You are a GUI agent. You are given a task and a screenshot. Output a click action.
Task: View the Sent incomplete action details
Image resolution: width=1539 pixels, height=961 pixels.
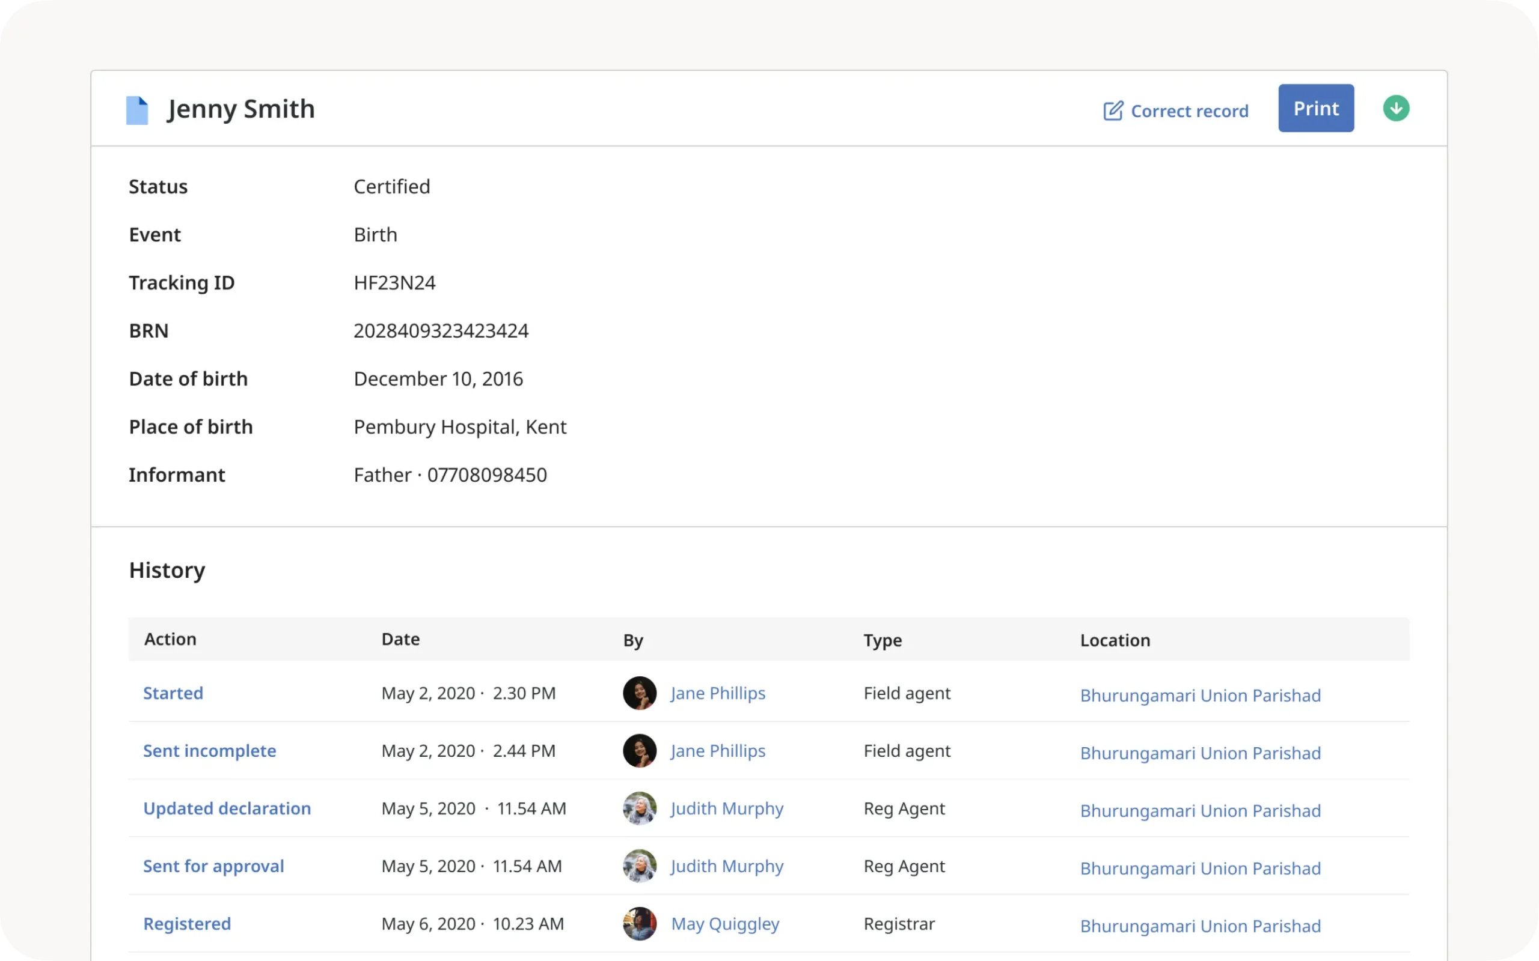pos(209,751)
